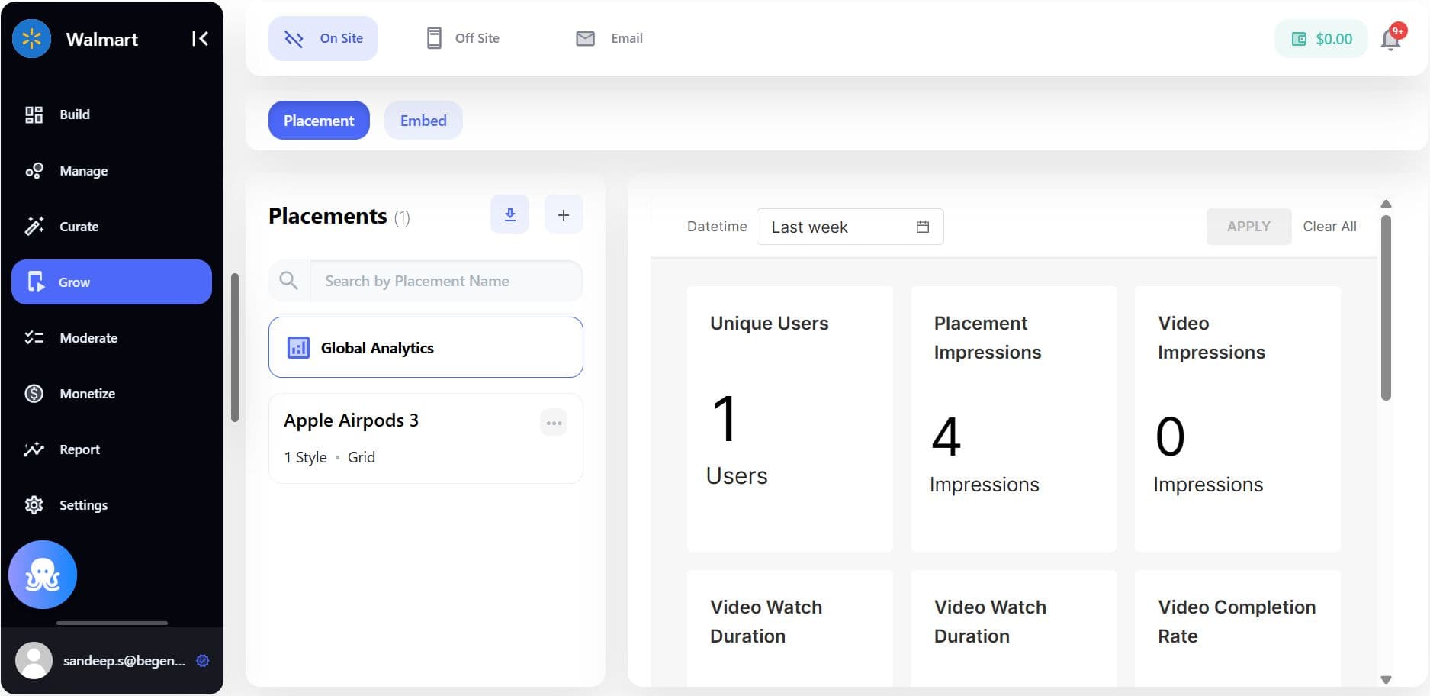Click the $0.00 wallet balance button
This screenshot has height=696, width=1430.
(x=1321, y=39)
